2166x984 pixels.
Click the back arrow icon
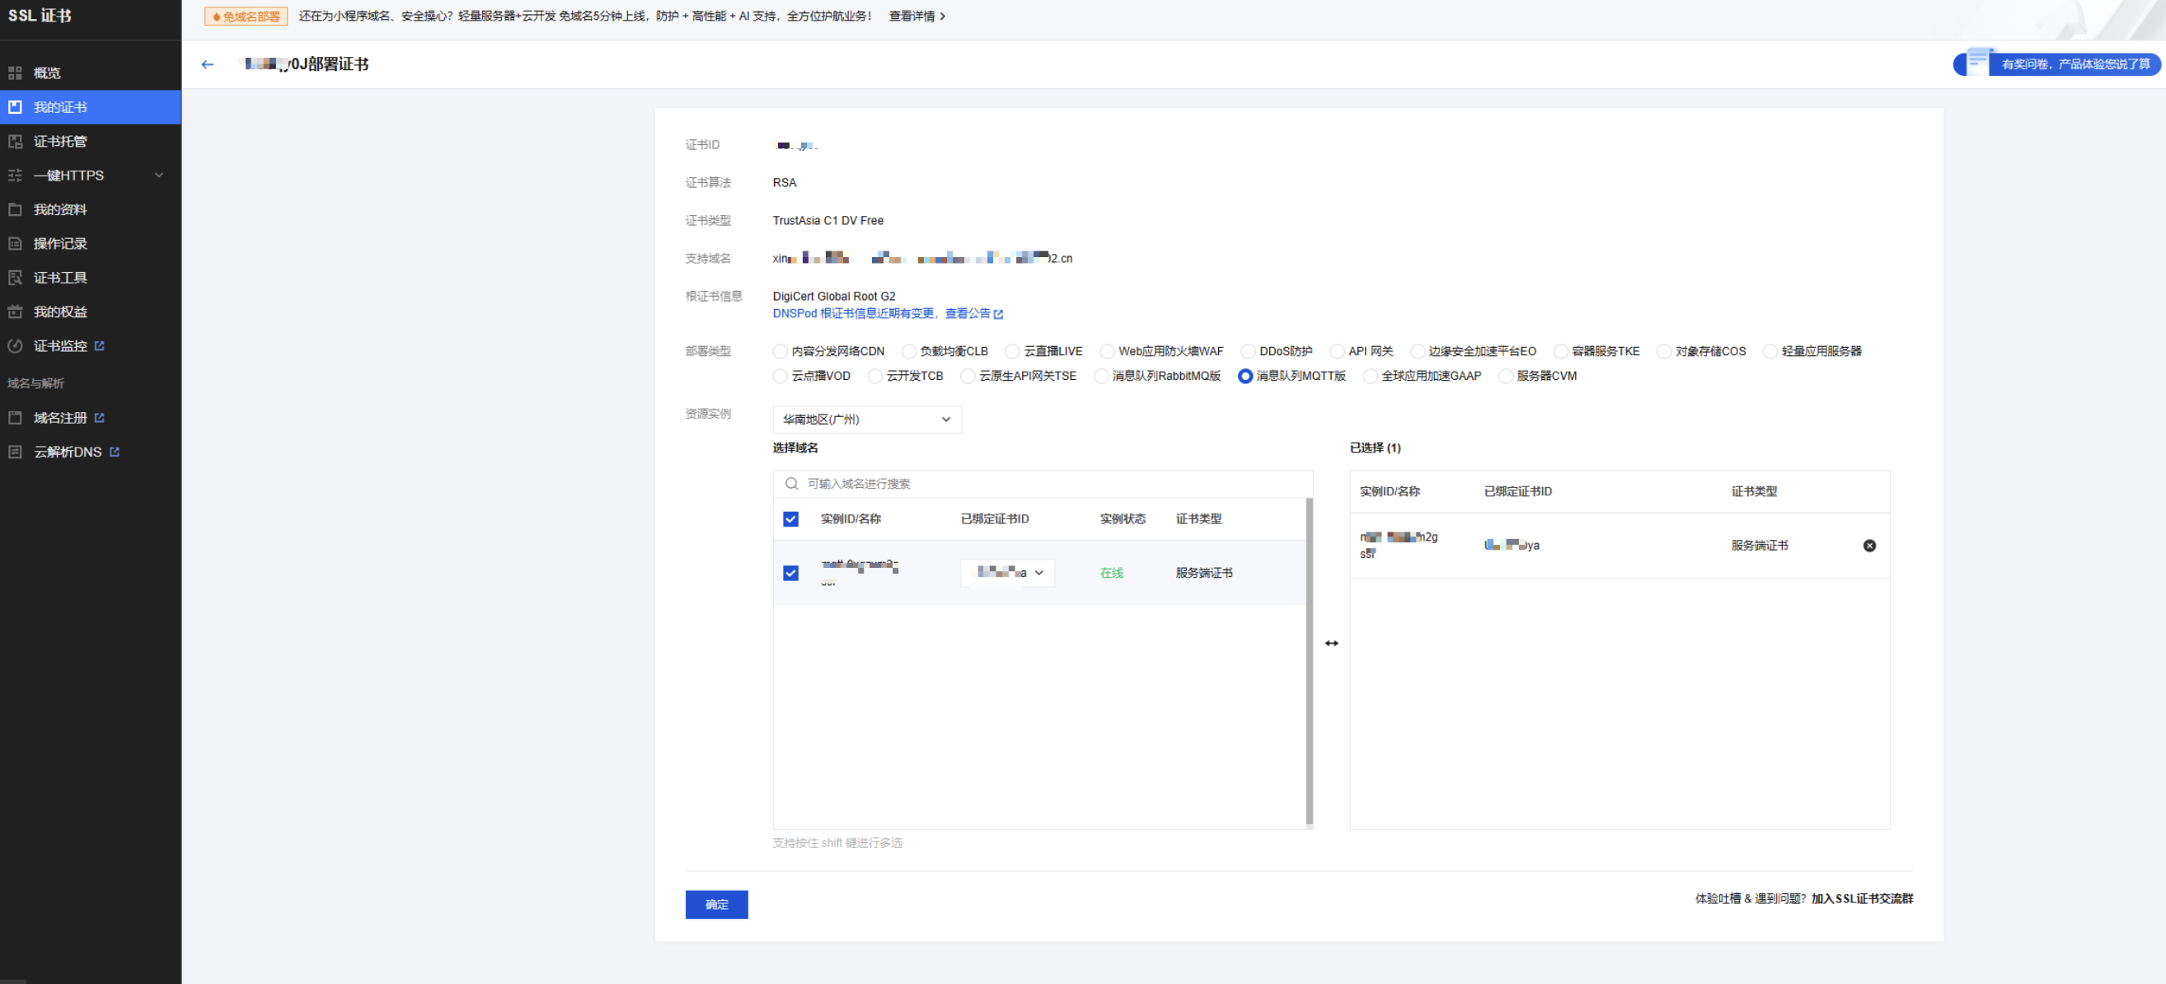click(x=208, y=64)
